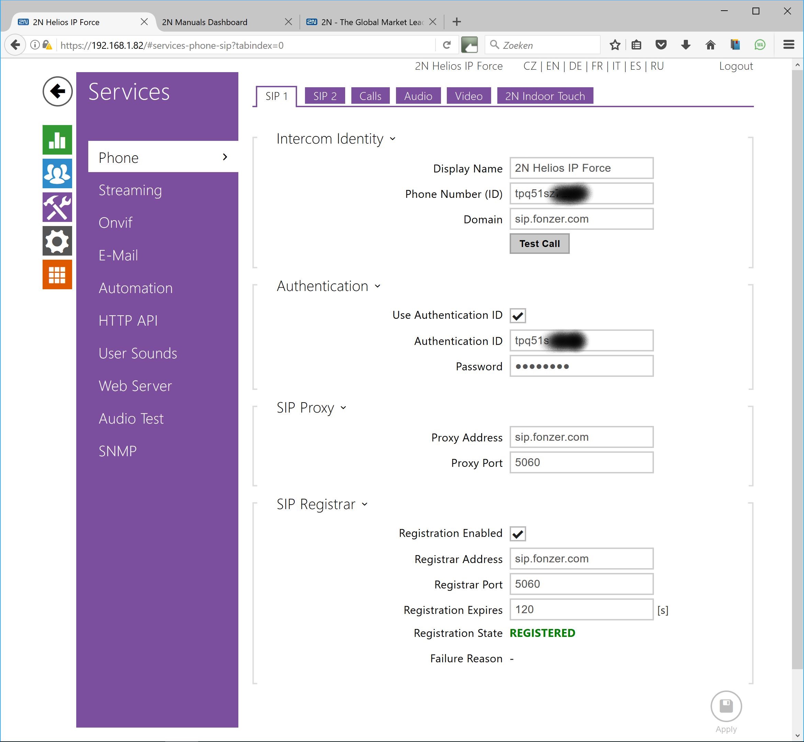This screenshot has width=804, height=742.
Task: Switch to the 2N Manuals Dashboard browser tab
Action: (x=205, y=22)
